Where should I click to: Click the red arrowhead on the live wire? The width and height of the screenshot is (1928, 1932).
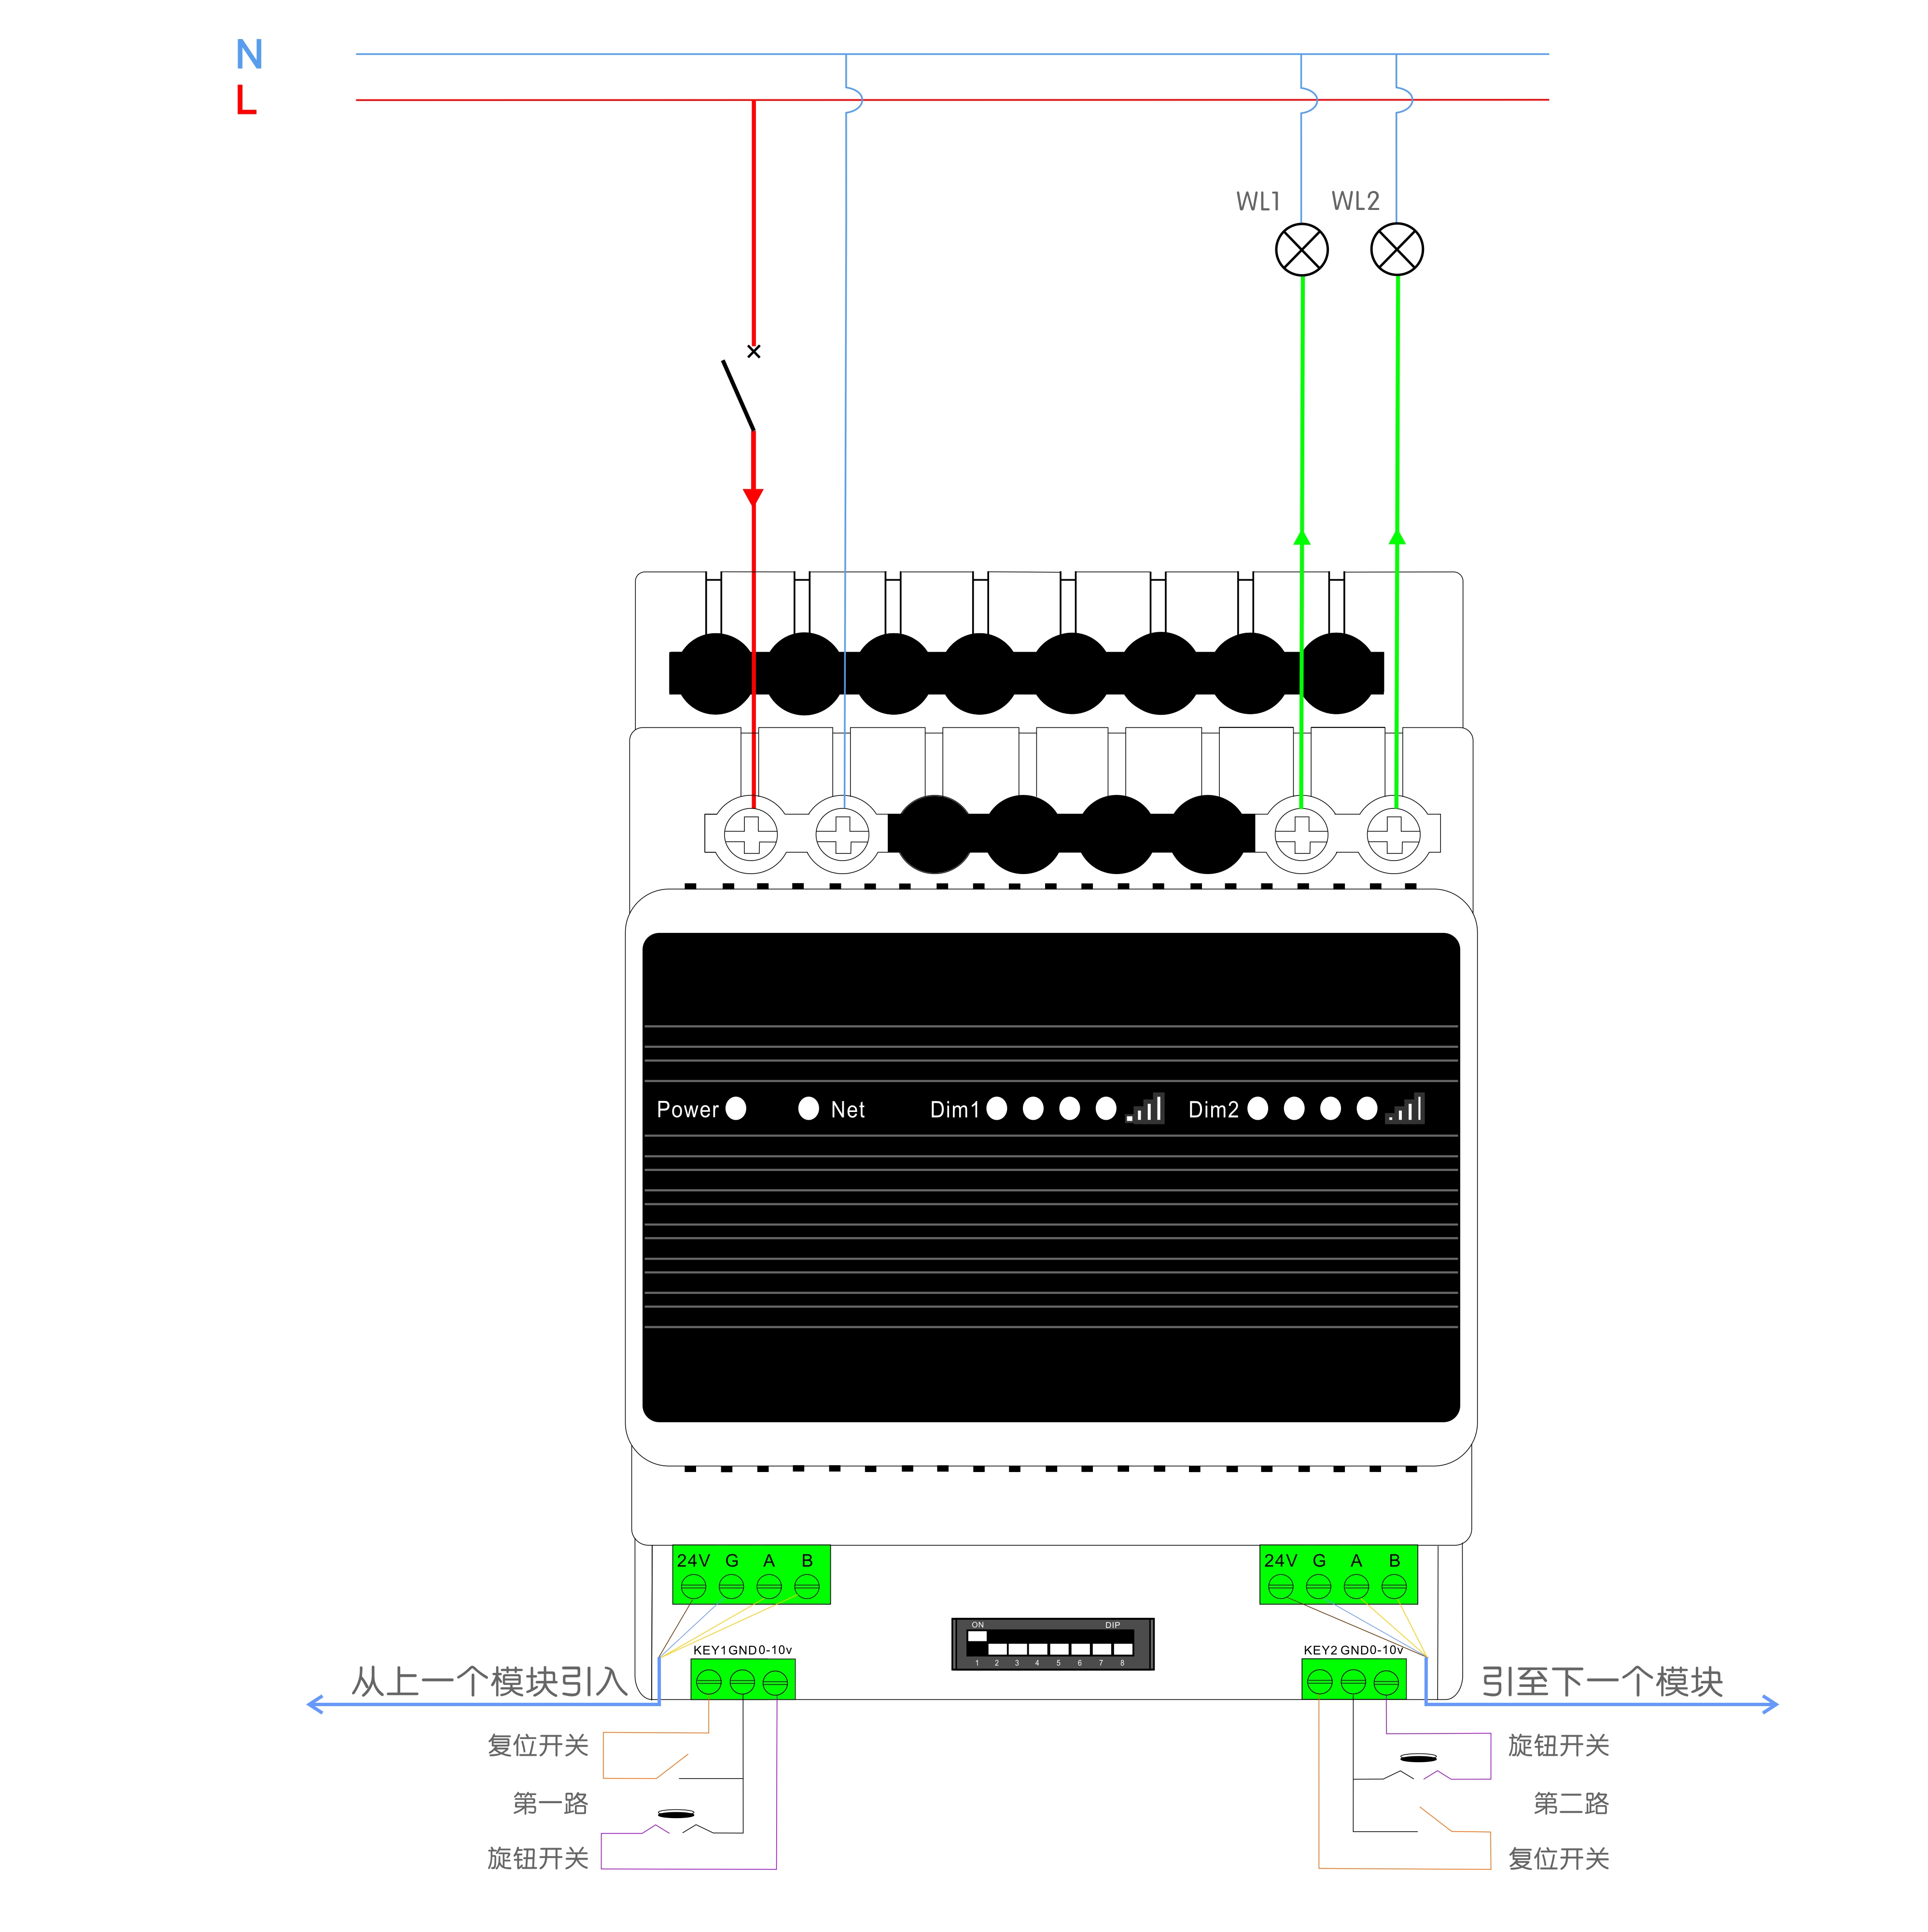pos(753,497)
